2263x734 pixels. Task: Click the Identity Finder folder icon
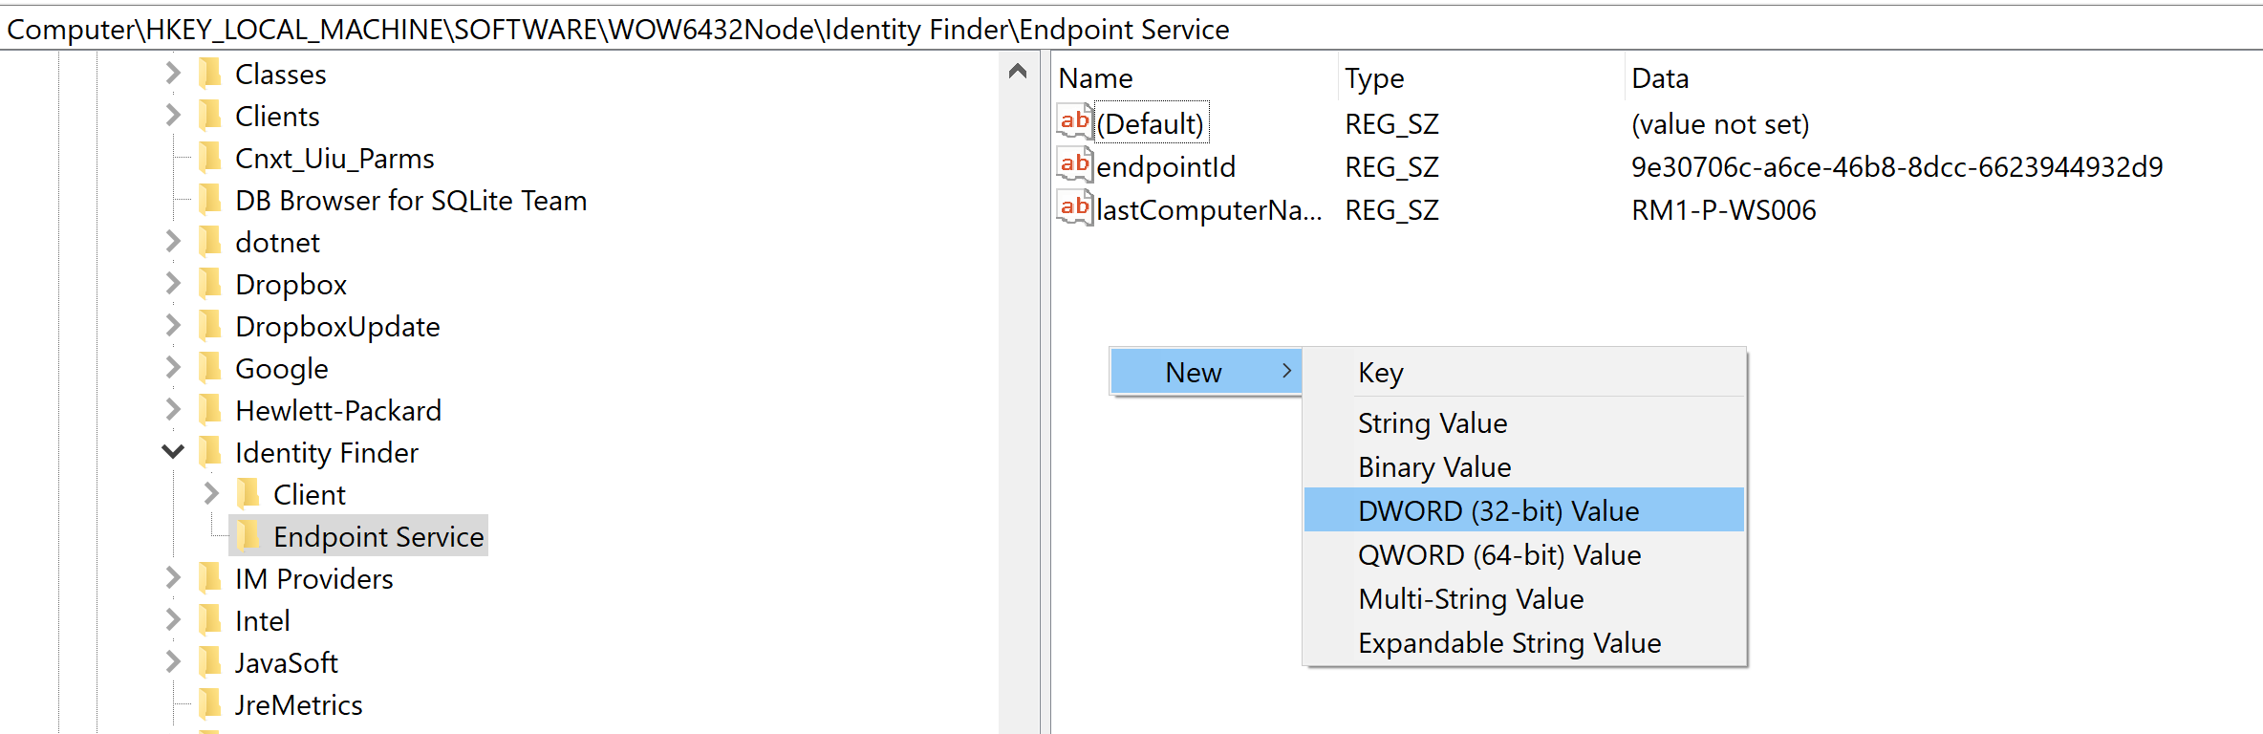click(x=210, y=452)
